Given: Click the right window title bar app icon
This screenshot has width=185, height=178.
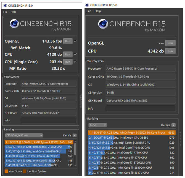Looking at the screenshot, I should click(87, 5).
